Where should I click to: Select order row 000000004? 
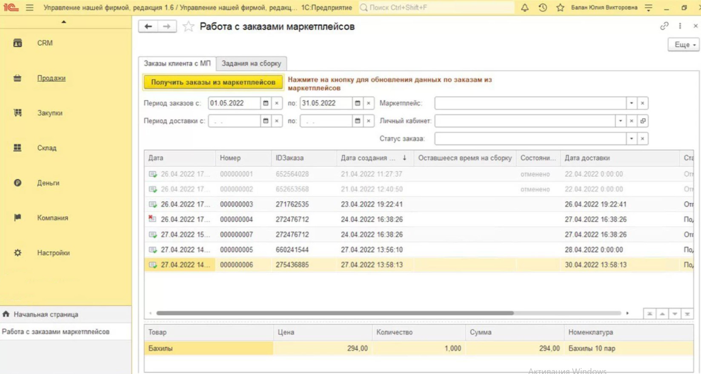click(419, 219)
